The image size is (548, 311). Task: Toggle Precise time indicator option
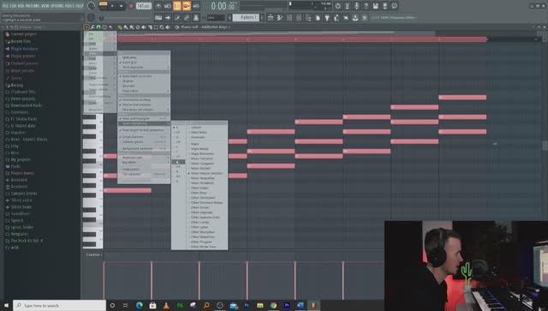click(x=144, y=105)
